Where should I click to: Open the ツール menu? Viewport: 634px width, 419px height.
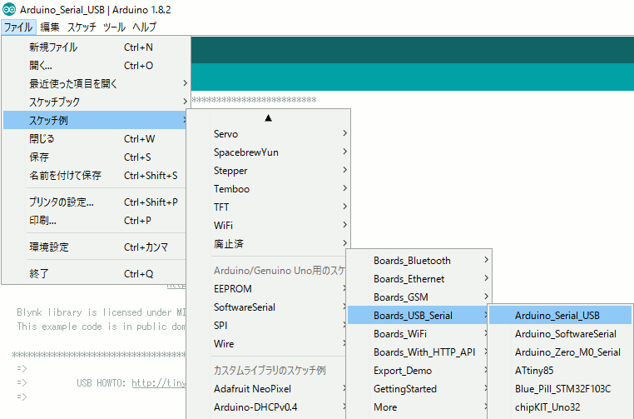(115, 27)
